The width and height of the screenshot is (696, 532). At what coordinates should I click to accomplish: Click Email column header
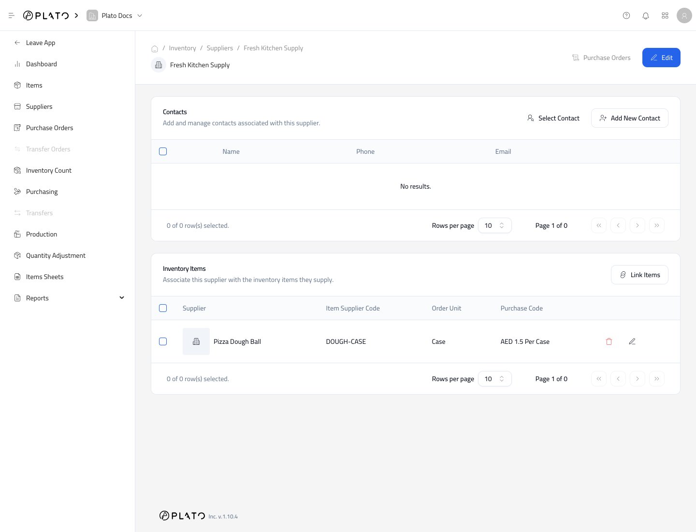click(x=503, y=151)
